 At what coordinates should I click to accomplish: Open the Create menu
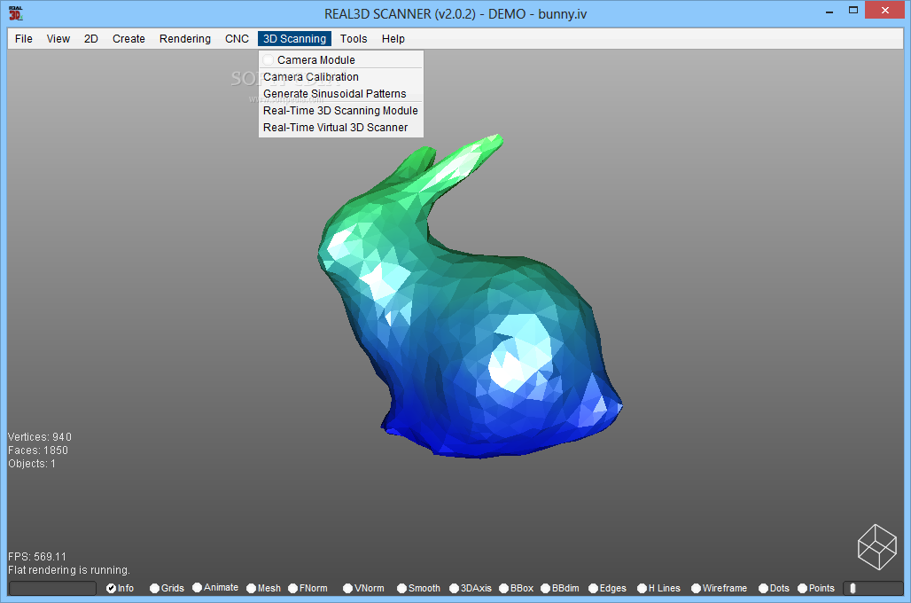pos(128,39)
